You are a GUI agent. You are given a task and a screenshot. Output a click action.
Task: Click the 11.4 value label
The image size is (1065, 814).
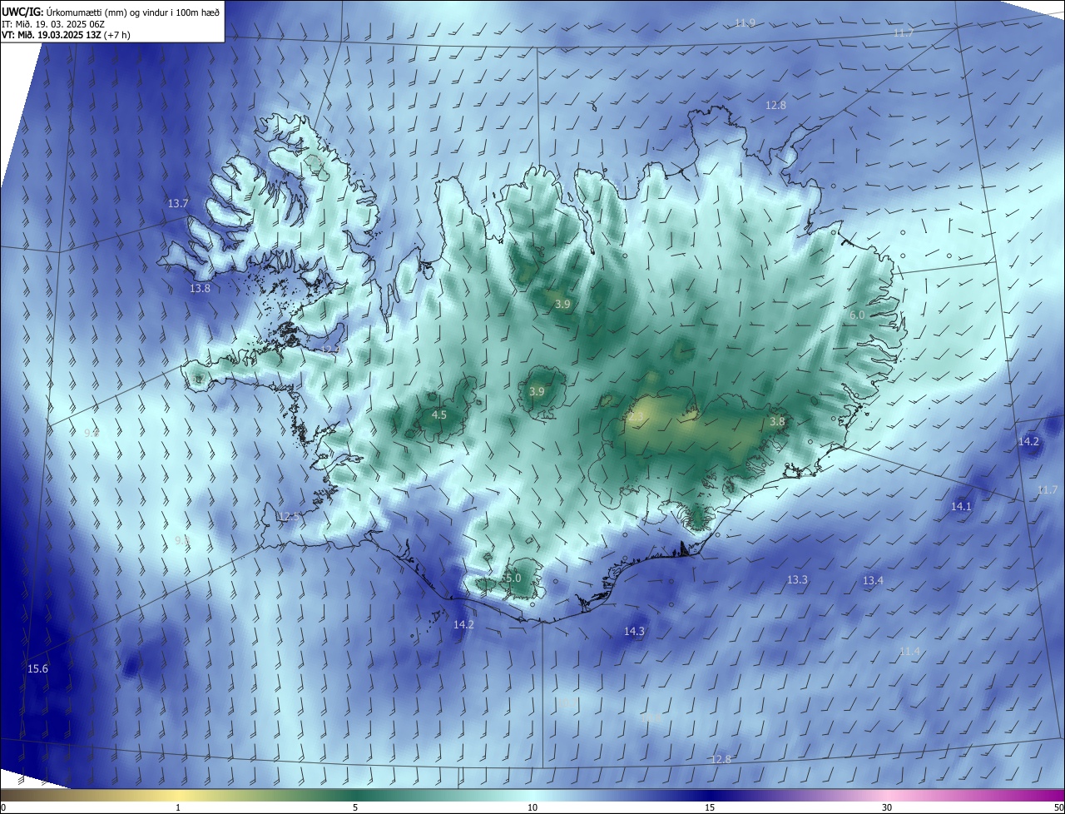tap(909, 651)
